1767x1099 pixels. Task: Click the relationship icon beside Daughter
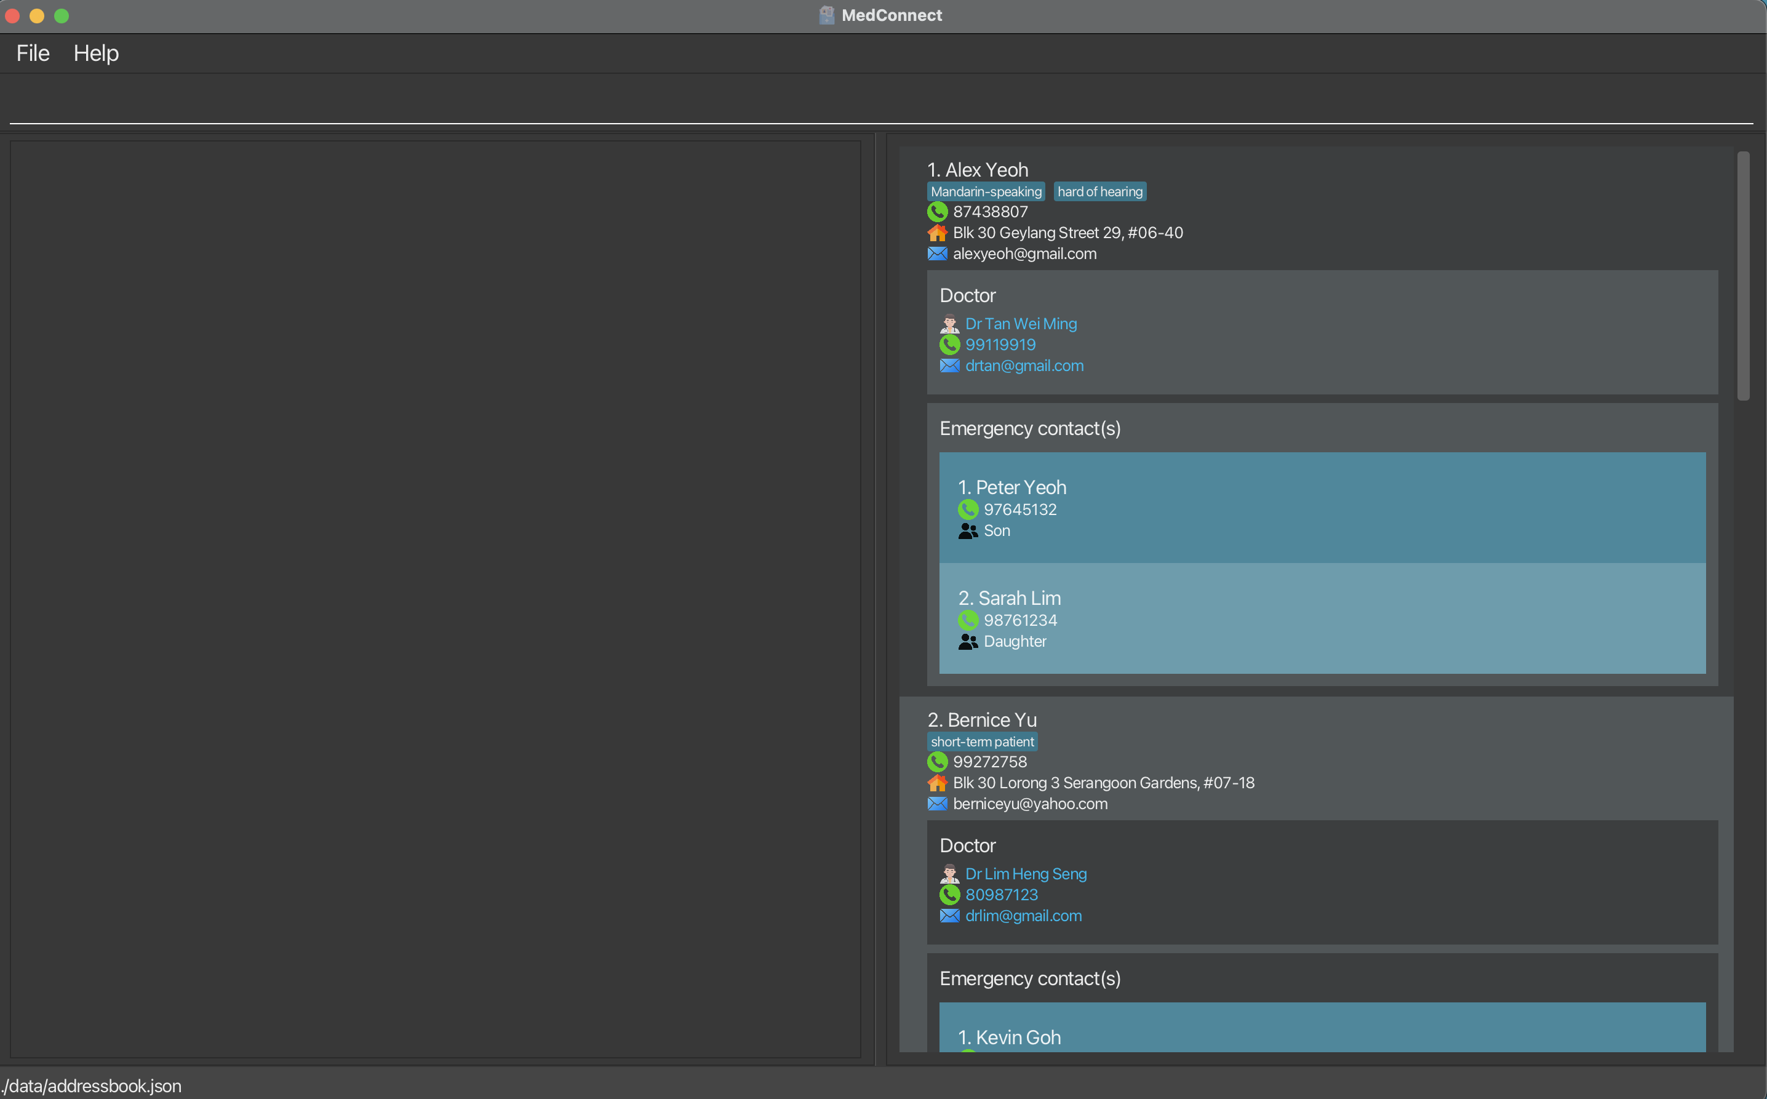(x=968, y=641)
